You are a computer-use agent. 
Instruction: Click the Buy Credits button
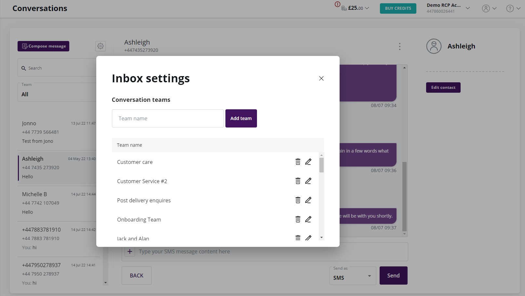[398, 8]
